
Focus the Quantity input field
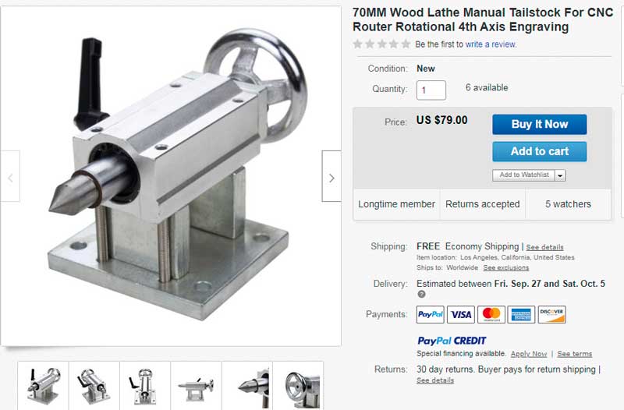tap(431, 90)
